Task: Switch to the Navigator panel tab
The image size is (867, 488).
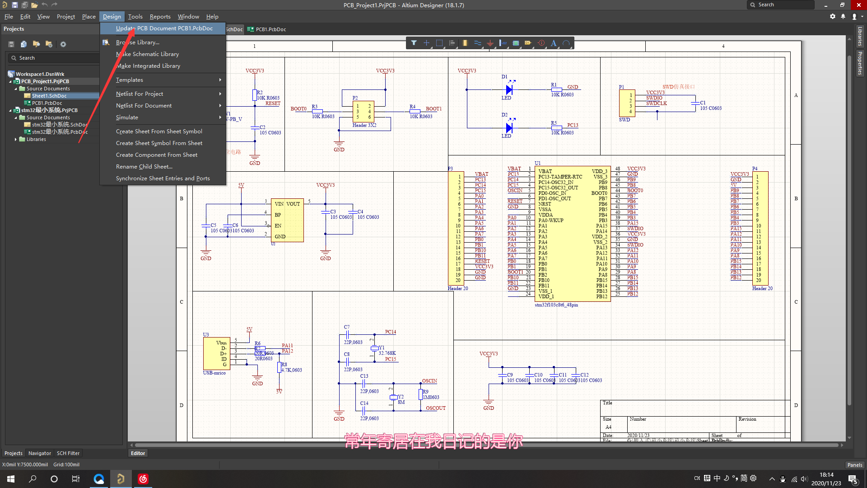Action: (40, 453)
